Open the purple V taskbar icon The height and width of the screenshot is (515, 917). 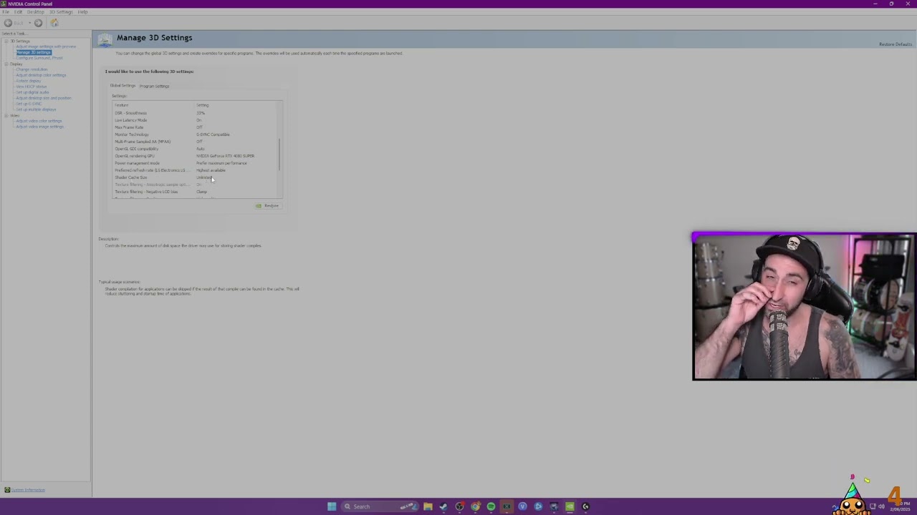pos(522,506)
